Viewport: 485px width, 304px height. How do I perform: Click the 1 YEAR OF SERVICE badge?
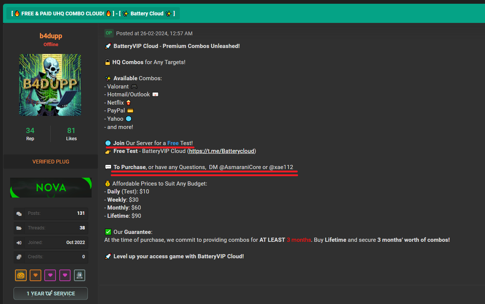(51, 294)
